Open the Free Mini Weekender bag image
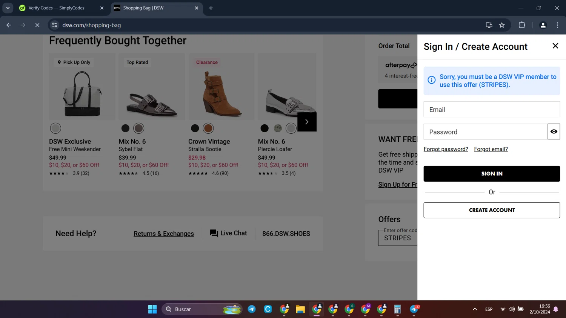The image size is (566, 318). click(x=82, y=93)
